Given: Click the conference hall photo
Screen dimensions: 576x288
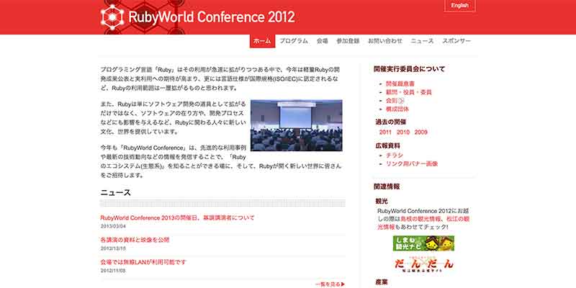Looking at the screenshot, I should [297, 125].
